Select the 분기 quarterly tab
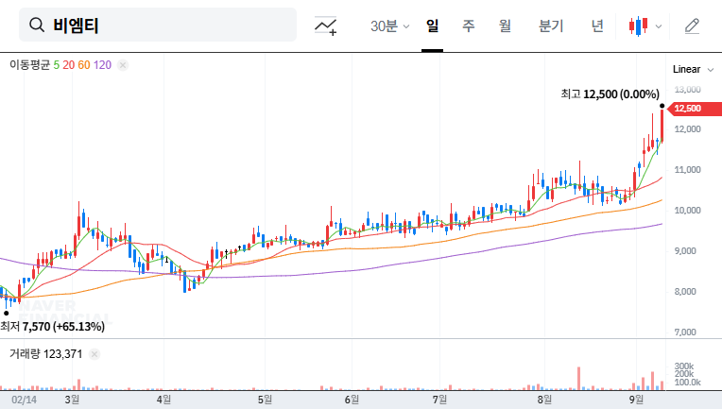Viewport: 722px width, 409px height. point(550,26)
